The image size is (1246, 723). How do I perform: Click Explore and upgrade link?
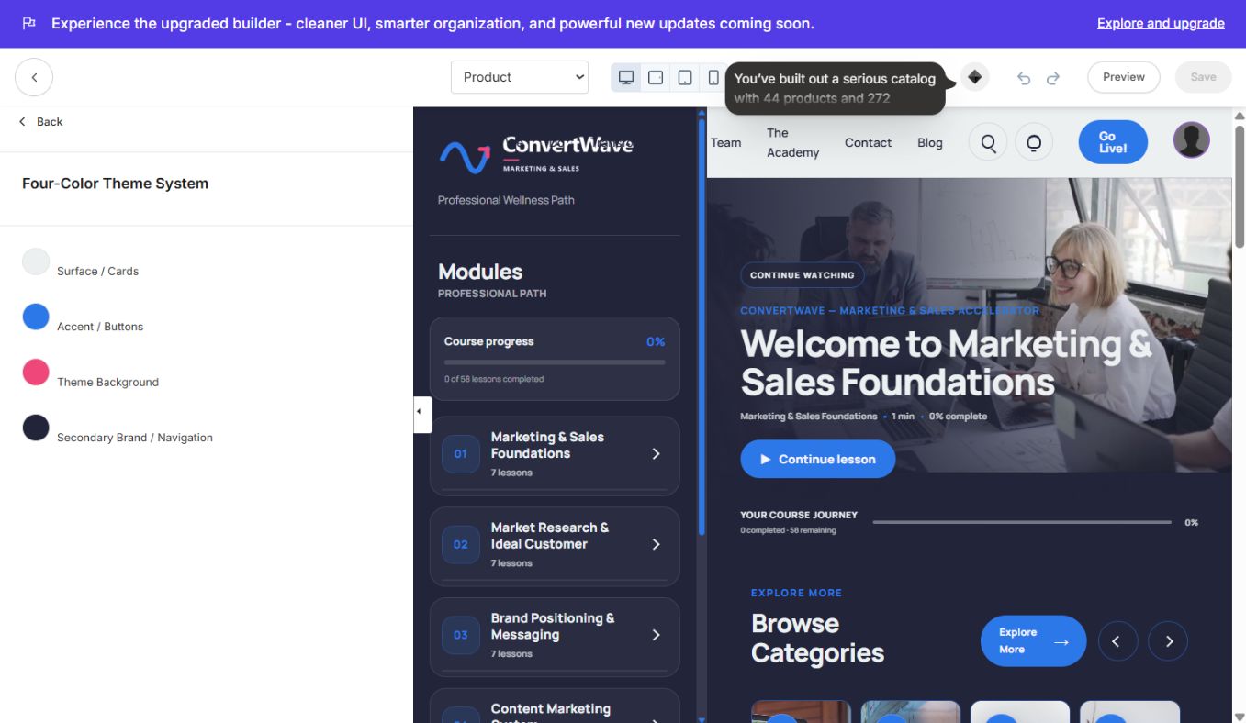[x=1161, y=23]
